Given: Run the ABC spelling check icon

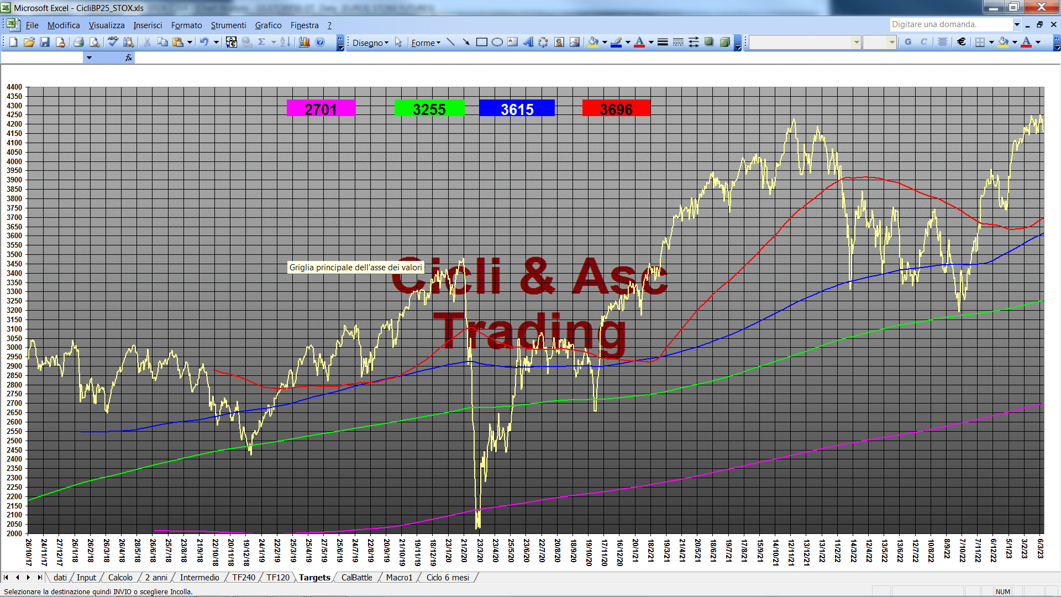Looking at the screenshot, I should [x=113, y=42].
